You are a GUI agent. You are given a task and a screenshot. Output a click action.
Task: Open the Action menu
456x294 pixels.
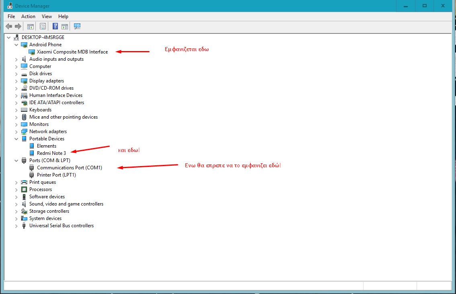pos(28,16)
